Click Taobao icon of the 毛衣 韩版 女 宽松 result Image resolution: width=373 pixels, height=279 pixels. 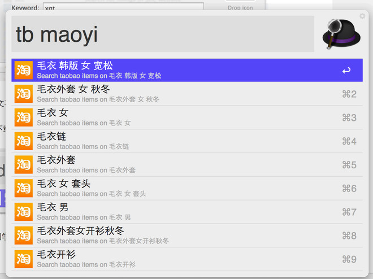click(x=23, y=70)
